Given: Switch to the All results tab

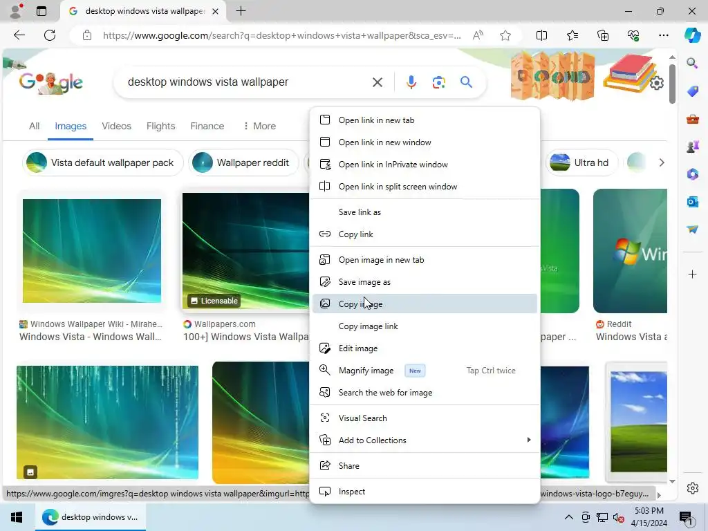Looking at the screenshot, I should coord(35,126).
